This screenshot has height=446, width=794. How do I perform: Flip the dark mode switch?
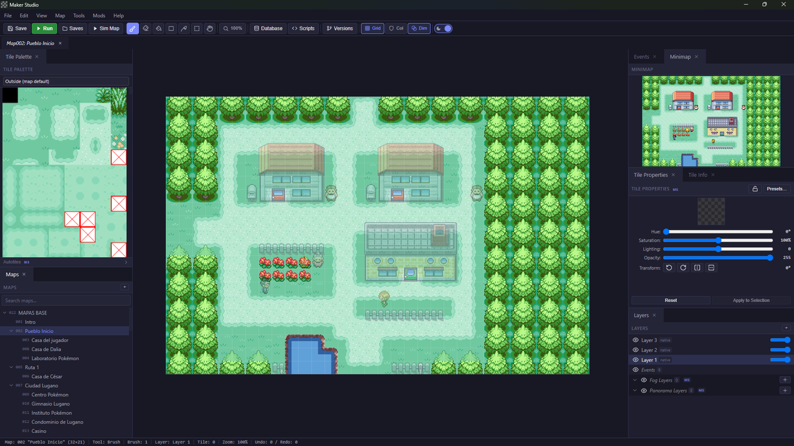[443, 28]
